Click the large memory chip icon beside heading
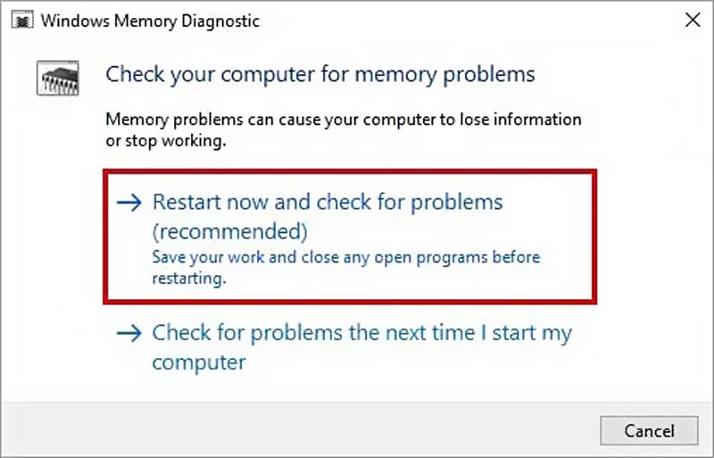Viewport: 714px width, 458px height. point(56,77)
